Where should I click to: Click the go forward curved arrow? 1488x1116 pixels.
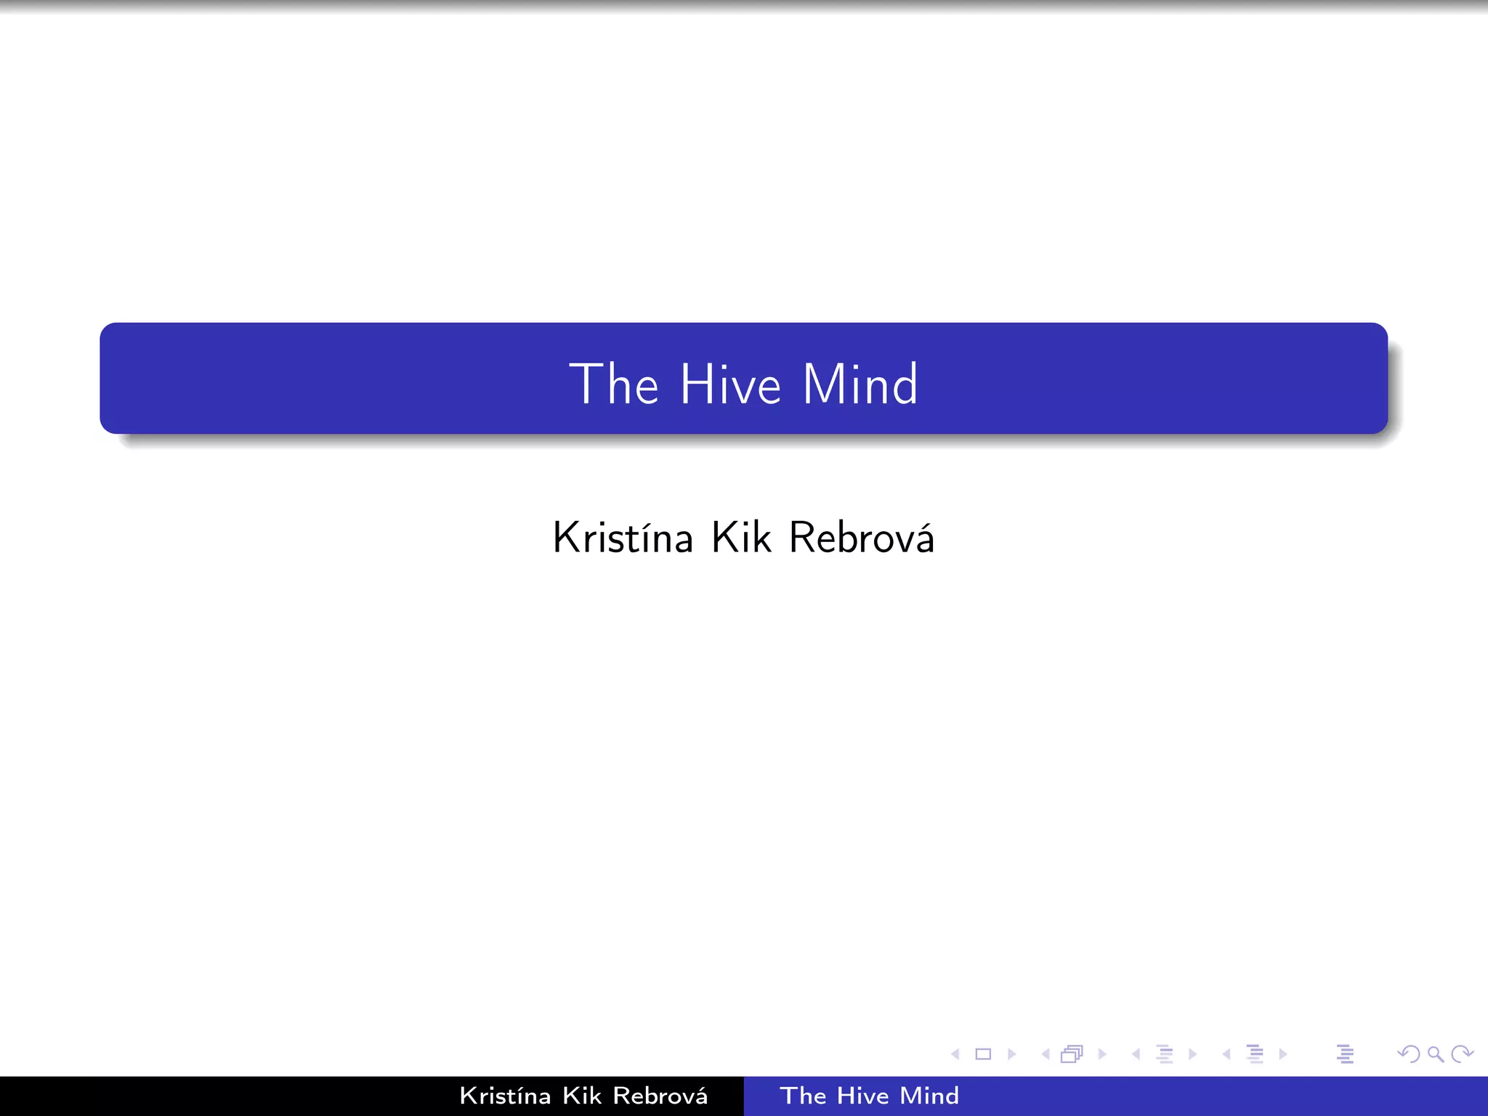pos(1461,1054)
